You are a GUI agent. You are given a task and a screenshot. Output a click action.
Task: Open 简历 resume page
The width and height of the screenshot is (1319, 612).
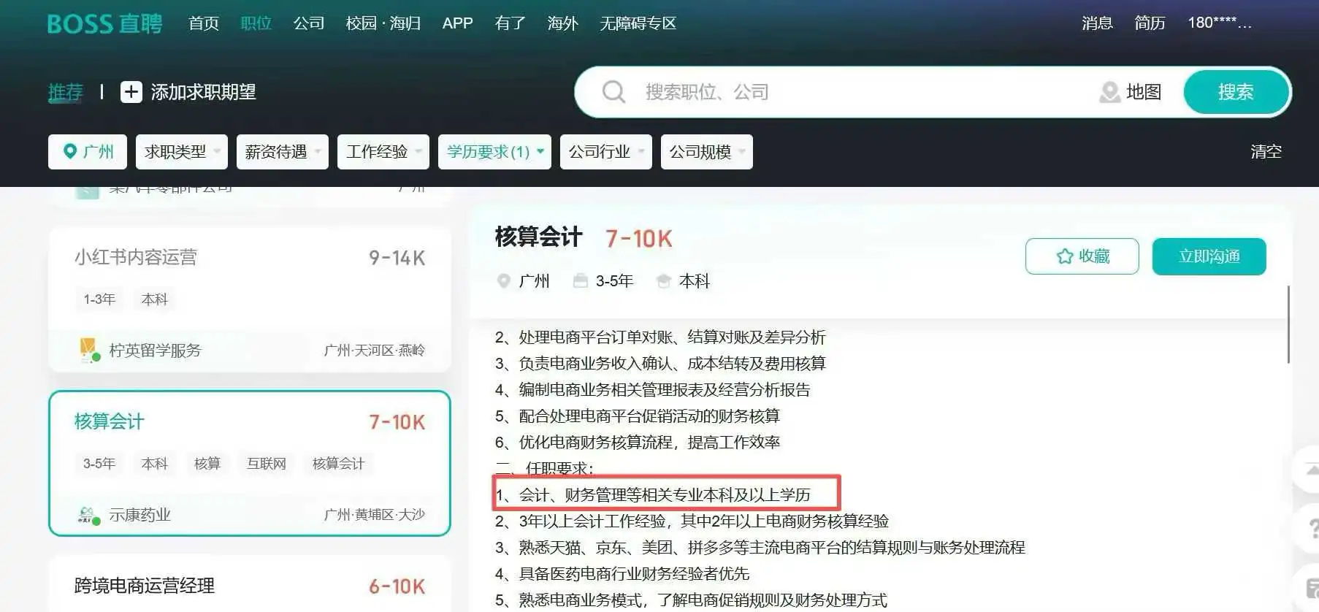(1150, 23)
